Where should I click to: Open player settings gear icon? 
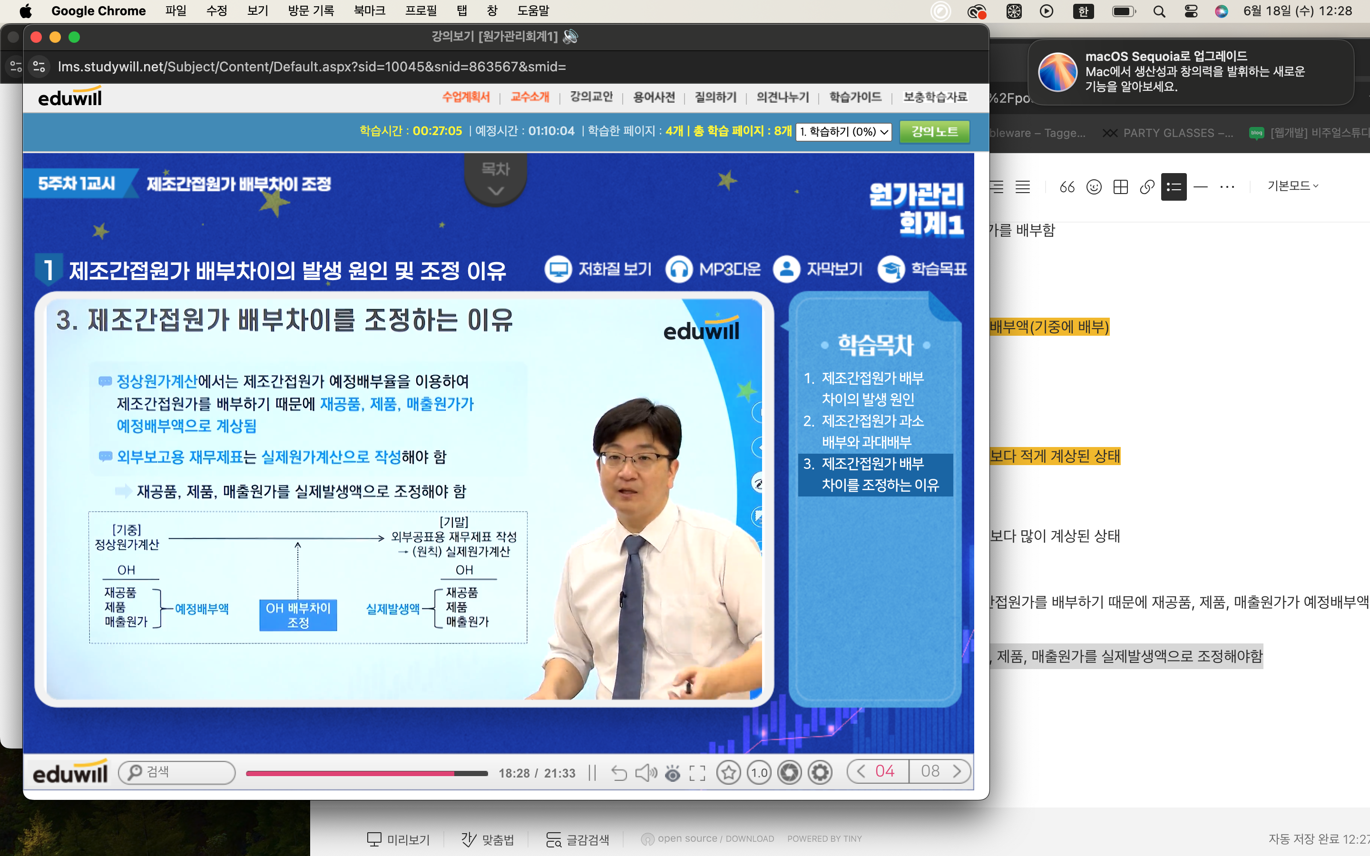point(820,772)
